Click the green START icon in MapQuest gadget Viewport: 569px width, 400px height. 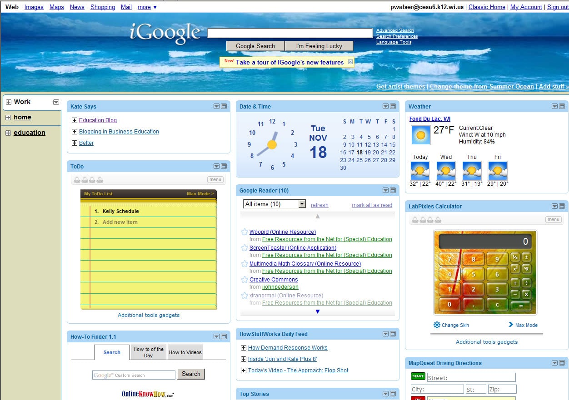(x=418, y=376)
